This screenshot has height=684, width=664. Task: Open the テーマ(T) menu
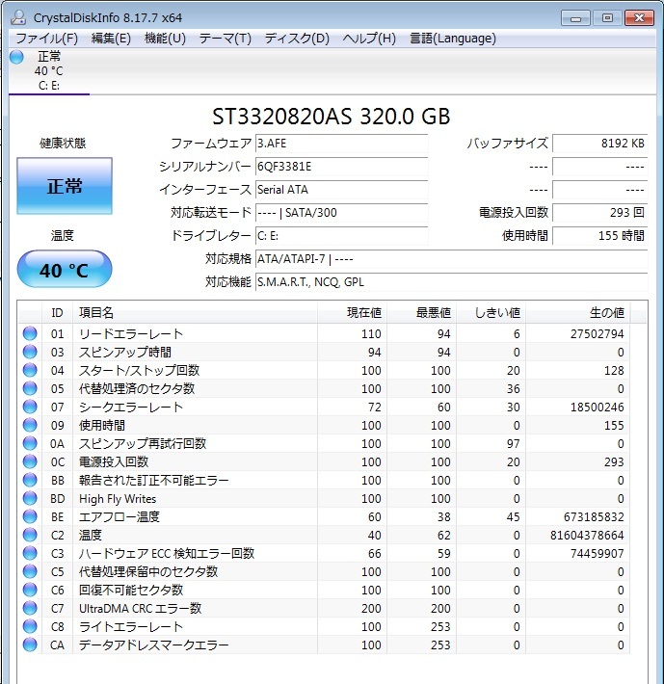tap(226, 39)
